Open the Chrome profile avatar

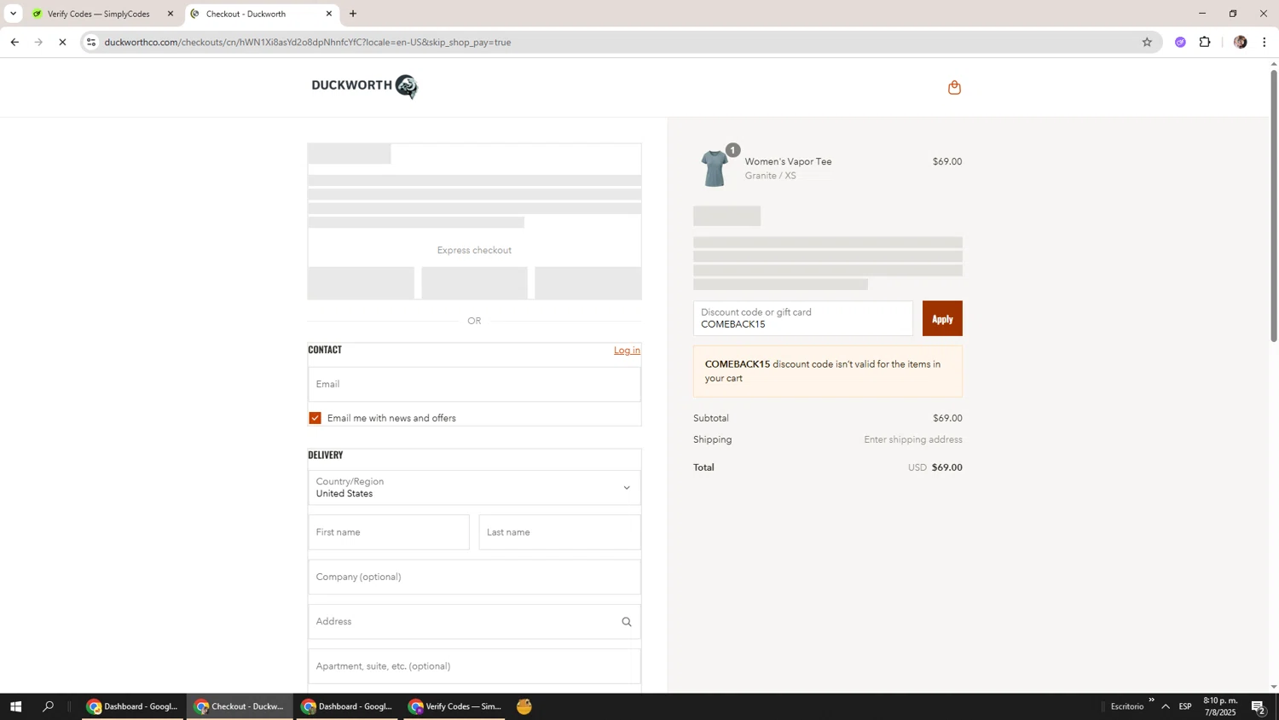pyautogui.click(x=1240, y=42)
